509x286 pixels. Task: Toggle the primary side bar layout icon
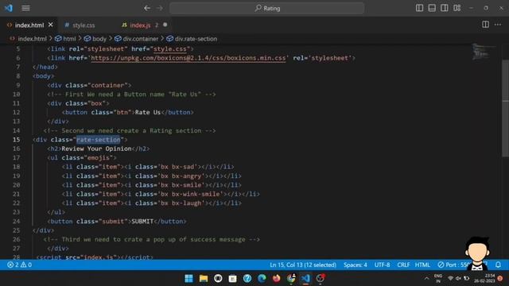point(419,8)
